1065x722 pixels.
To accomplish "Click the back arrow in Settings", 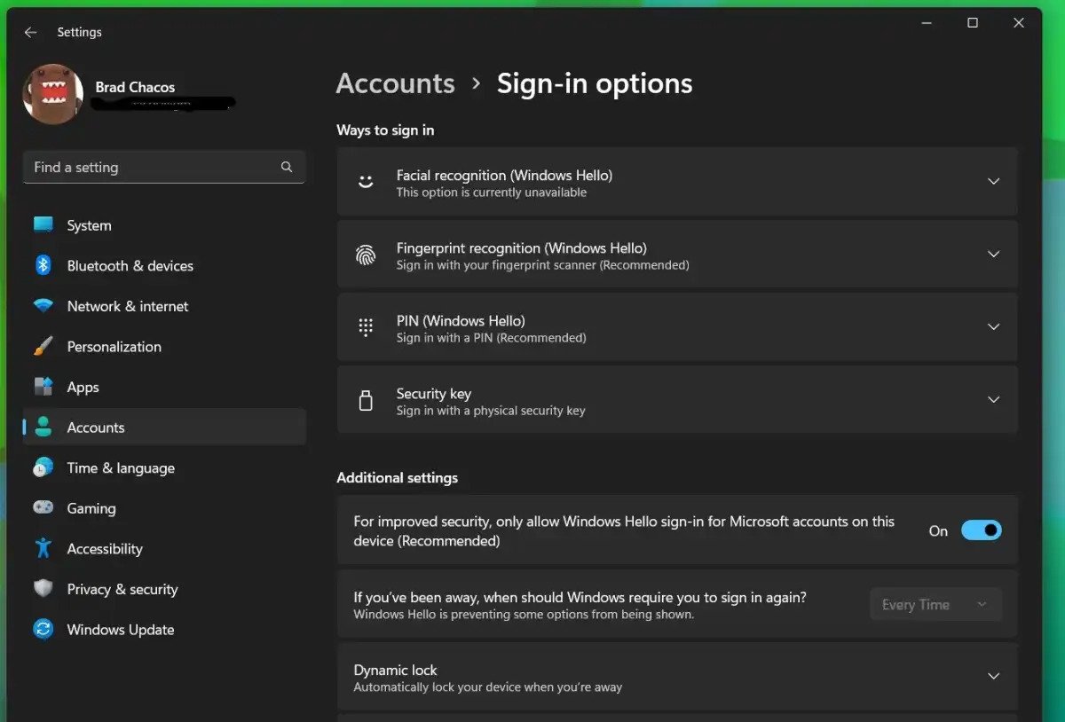I will 30,32.
